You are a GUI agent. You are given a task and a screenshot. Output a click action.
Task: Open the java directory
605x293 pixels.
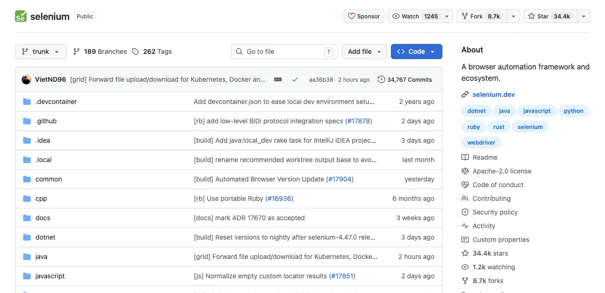pos(41,257)
